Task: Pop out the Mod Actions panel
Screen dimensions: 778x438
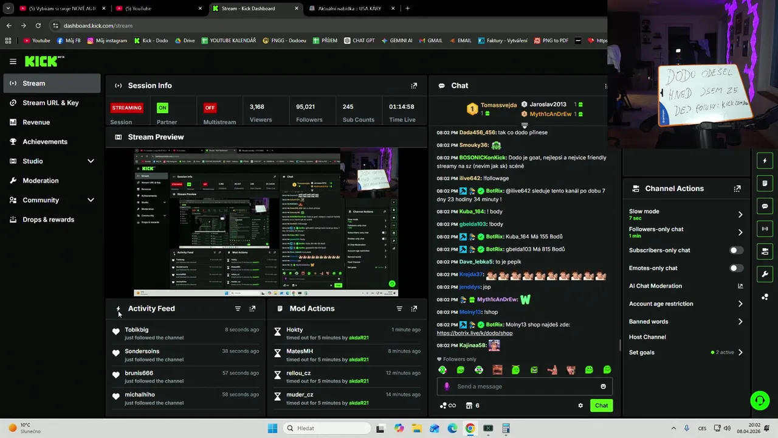Action: 414,308
